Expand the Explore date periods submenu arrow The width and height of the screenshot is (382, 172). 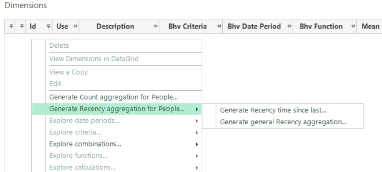pyautogui.click(x=196, y=121)
